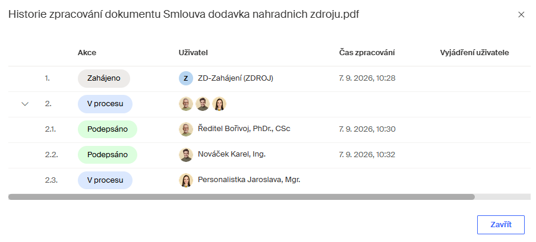Click Personalistka Jaroslava's avatar photo
This screenshot has width=536, height=242.
185,180
